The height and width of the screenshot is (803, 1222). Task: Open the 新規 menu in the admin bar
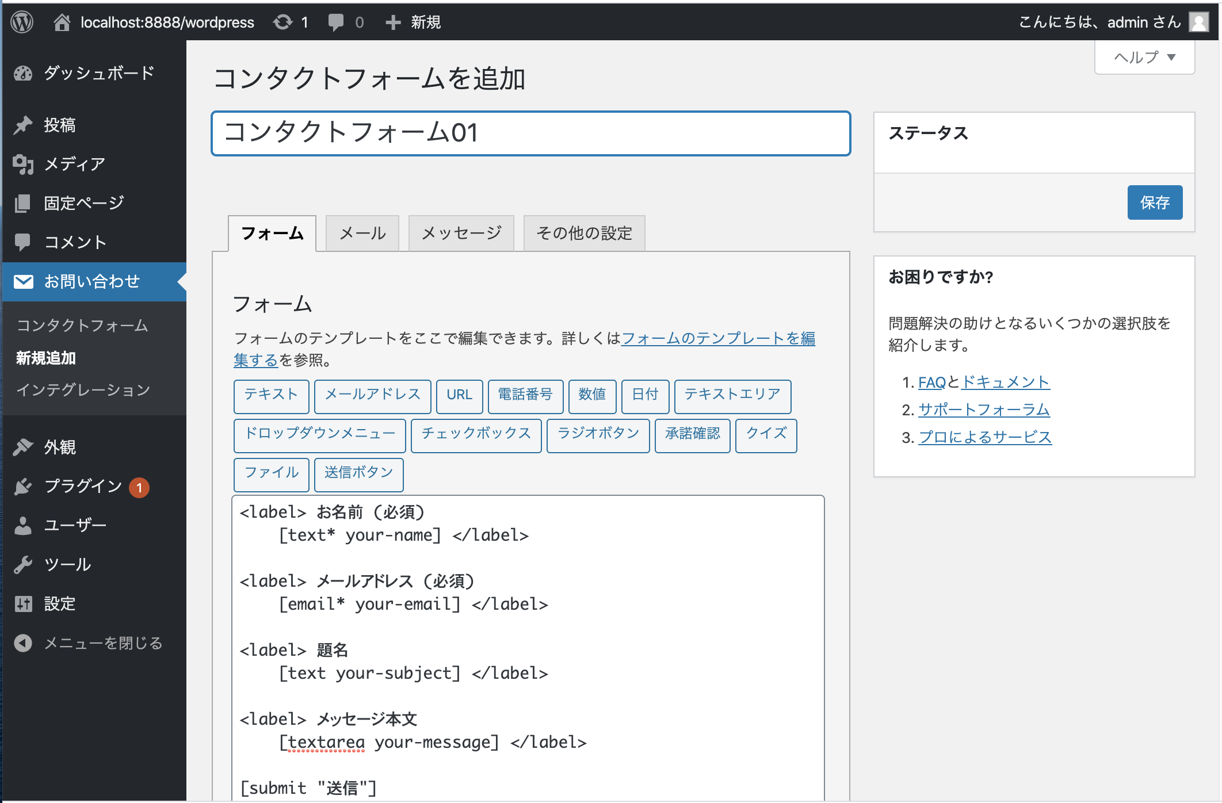pyautogui.click(x=412, y=22)
